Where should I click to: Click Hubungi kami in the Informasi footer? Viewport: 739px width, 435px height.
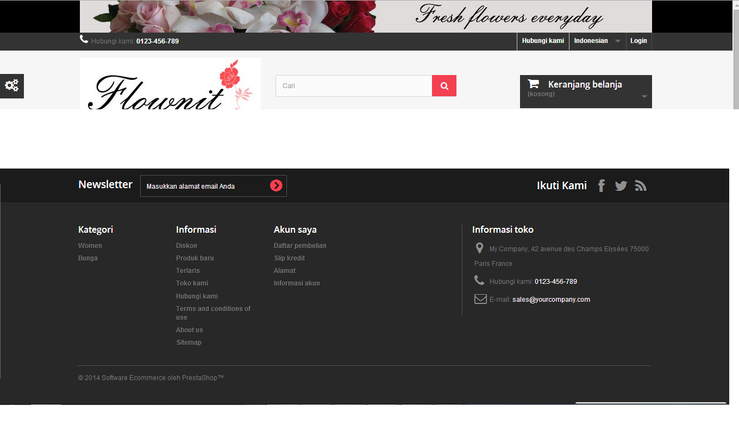tap(197, 296)
